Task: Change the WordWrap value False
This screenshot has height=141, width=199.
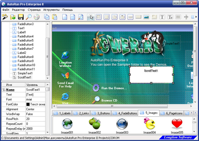Action: pos(35,114)
